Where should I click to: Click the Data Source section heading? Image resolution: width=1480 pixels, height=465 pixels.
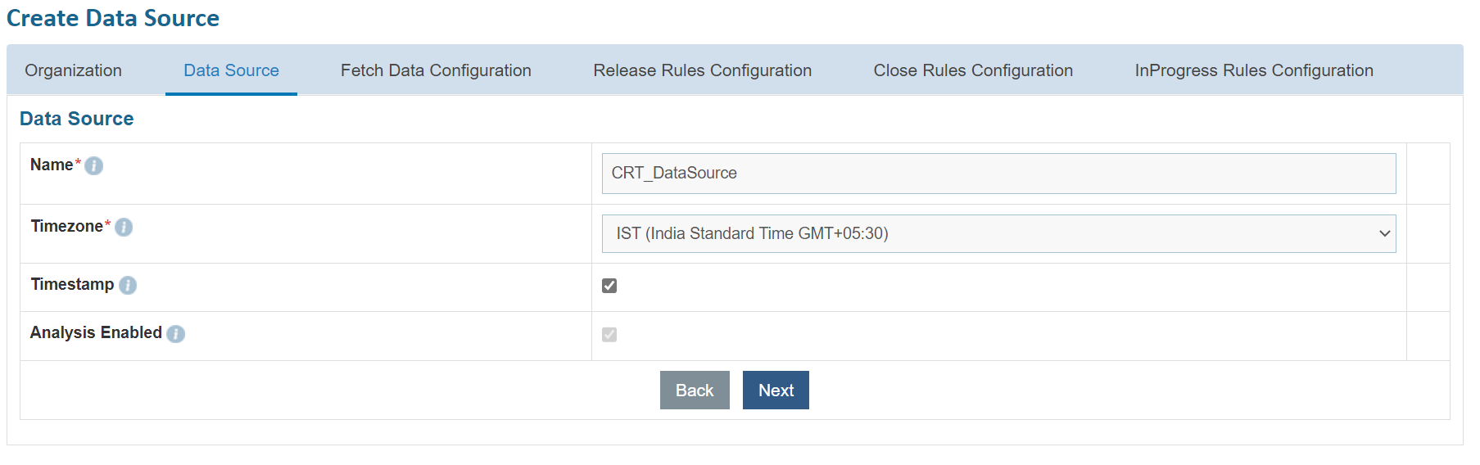pyautogui.click(x=76, y=119)
